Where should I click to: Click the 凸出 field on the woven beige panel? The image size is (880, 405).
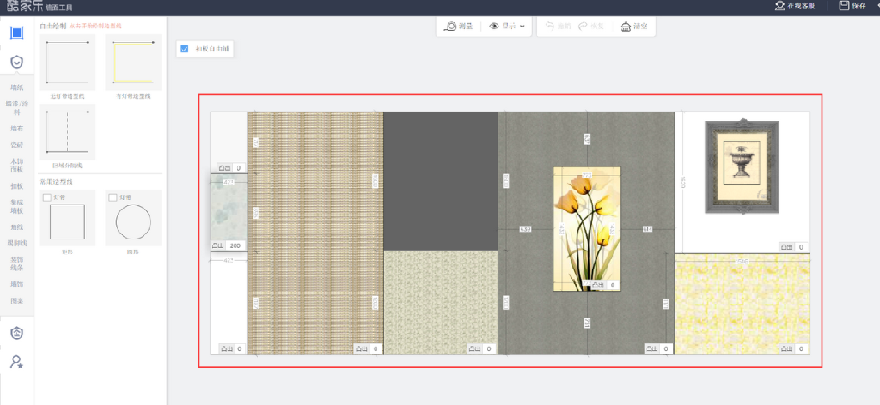[x=375, y=349]
